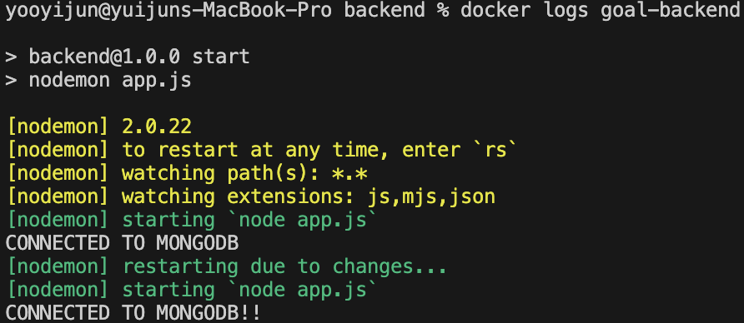
Task: Click the "CONNECTED TO MONGODB!!" line
Action: (x=133, y=313)
